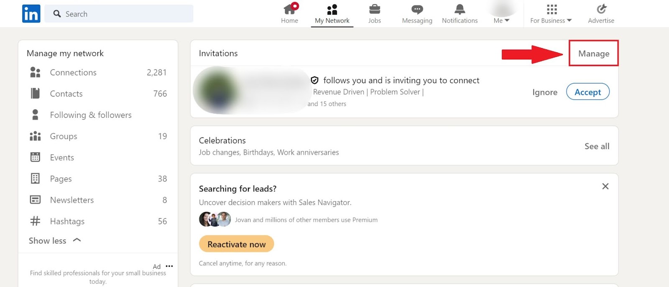Open the Newsletters icon in sidebar
The width and height of the screenshot is (669, 287).
(35, 200)
